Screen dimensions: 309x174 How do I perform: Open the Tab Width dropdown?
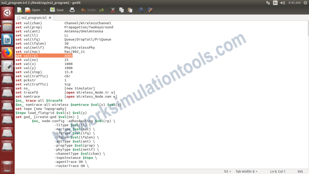point(246,171)
